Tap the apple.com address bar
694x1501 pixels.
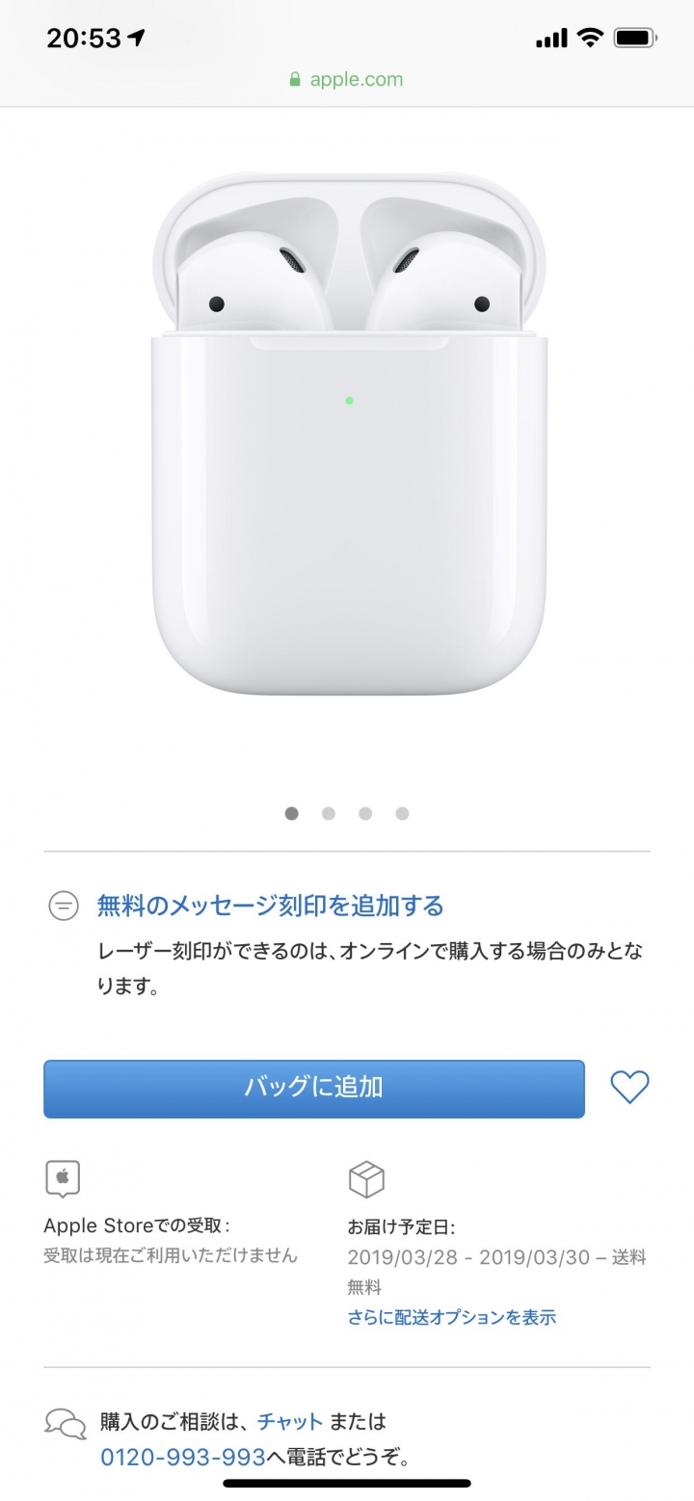tap(347, 80)
